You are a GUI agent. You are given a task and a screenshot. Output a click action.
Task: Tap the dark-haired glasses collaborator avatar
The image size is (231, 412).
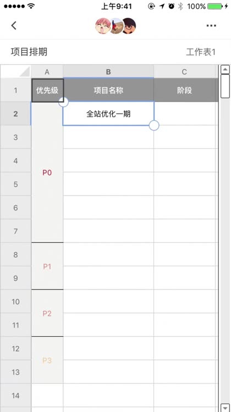click(x=129, y=26)
